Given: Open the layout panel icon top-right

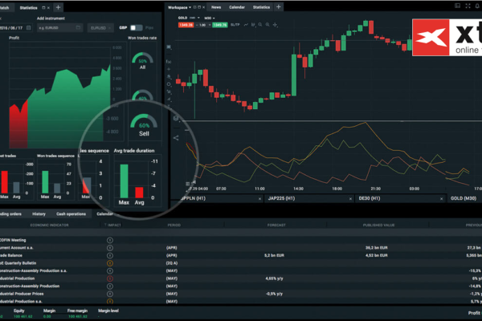Looking at the screenshot, I should pos(457,6).
